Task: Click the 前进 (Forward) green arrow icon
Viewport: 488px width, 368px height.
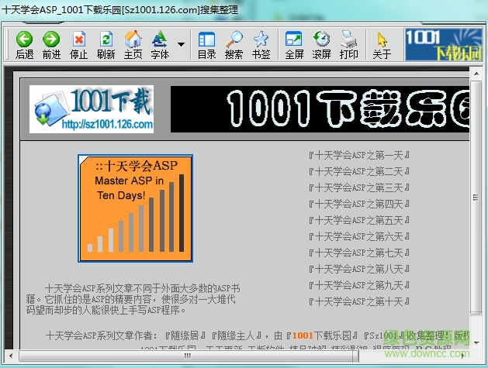Action: pos(51,40)
